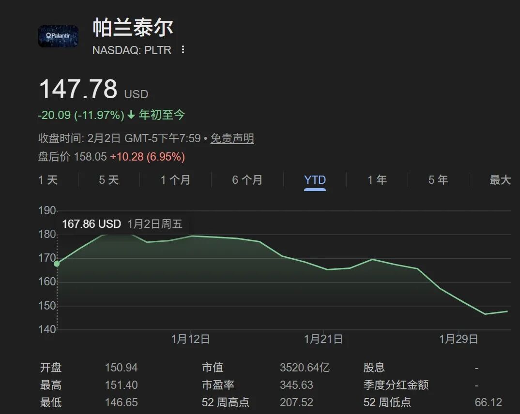Click the 开盘 label
Image resolution: width=520 pixels, height=414 pixels.
(x=51, y=368)
